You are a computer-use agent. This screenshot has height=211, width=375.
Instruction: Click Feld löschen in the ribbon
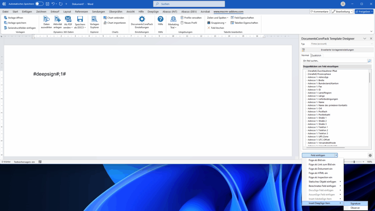point(216,28)
